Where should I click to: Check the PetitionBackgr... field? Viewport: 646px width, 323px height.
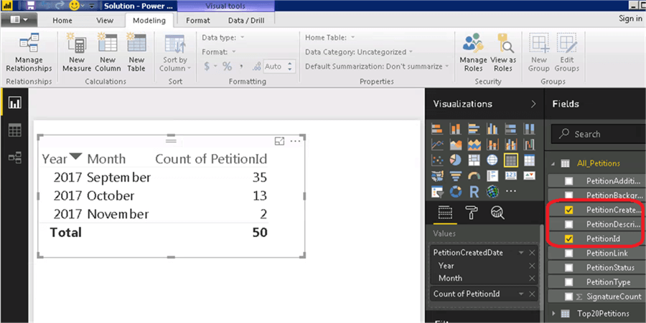coord(568,196)
